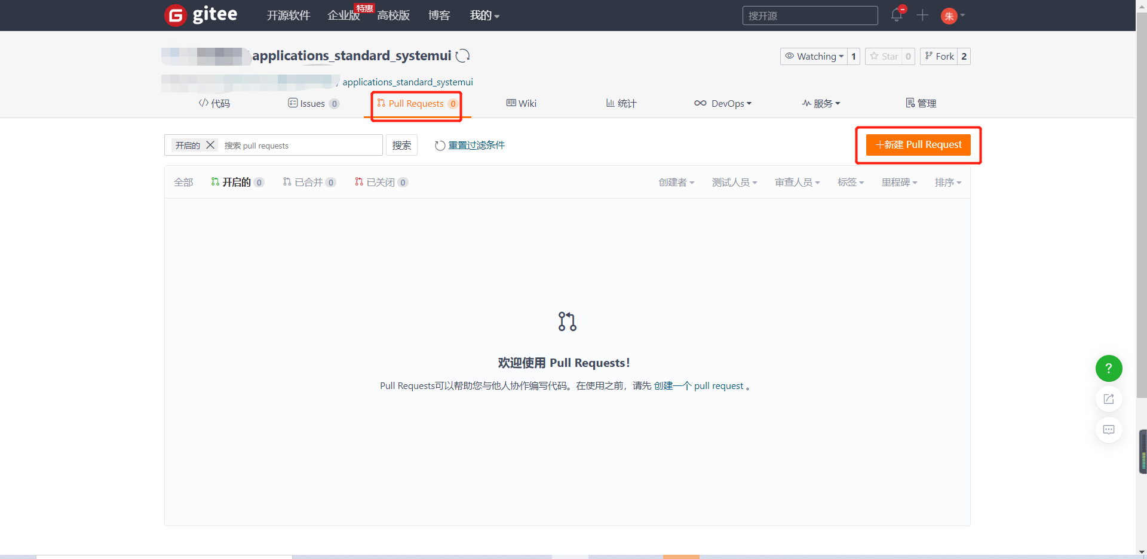The image size is (1147, 559).
Task: Click the 重置过滤条件 reset link
Action: pyautogui.click(x=470, y=146)
